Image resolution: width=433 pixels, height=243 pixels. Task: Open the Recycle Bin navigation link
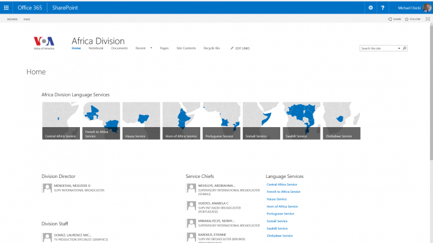pyautogui.click(x=211, y=48)
